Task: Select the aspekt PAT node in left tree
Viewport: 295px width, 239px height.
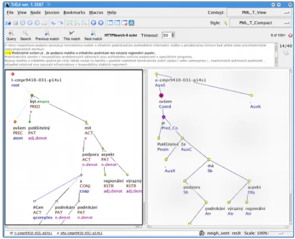Action: click(x=102, y=148)
